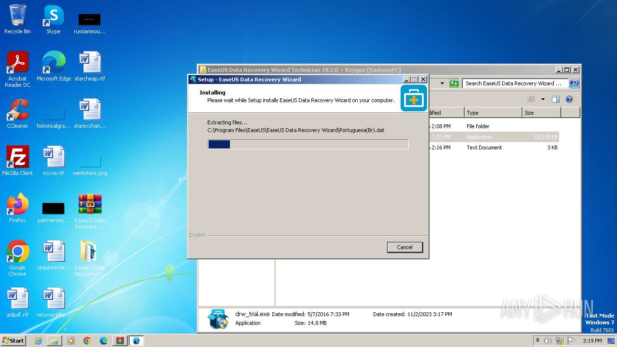
Task: Open Google Chrome desktop shortcut
Action: click(17, 258)
